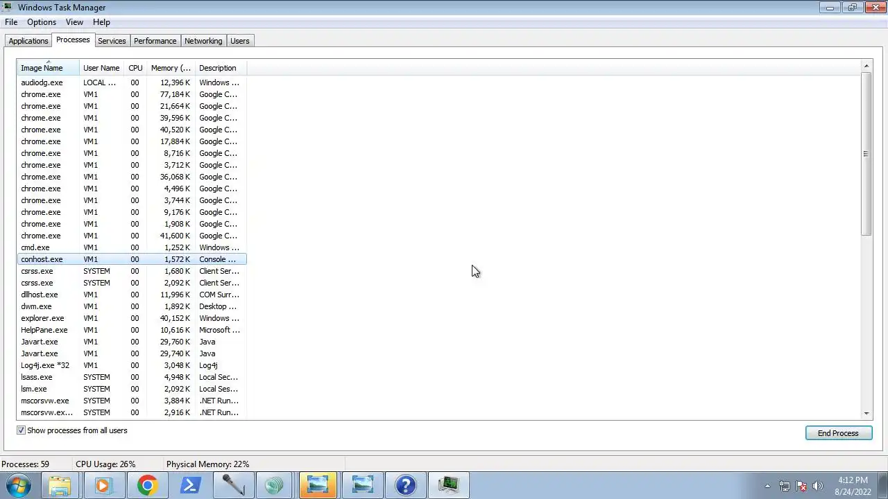888x499 pixels.
Task: Click the Task Manager taskbar icon
Action: 448,485
